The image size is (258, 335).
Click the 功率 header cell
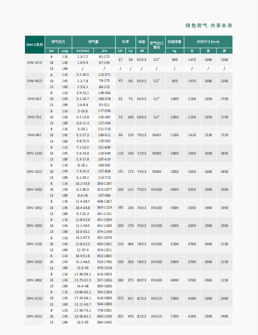126,42
